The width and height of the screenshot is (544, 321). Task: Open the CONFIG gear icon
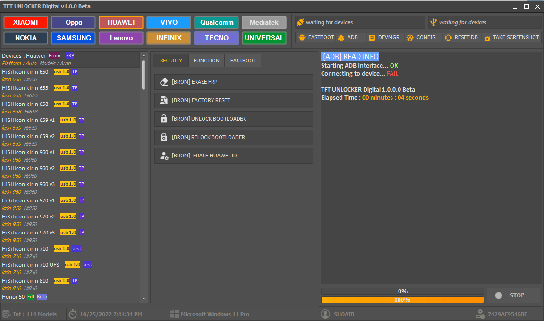(x=409, y=37)
